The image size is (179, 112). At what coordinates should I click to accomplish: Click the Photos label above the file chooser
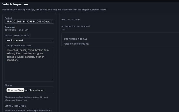pos(8,85)
